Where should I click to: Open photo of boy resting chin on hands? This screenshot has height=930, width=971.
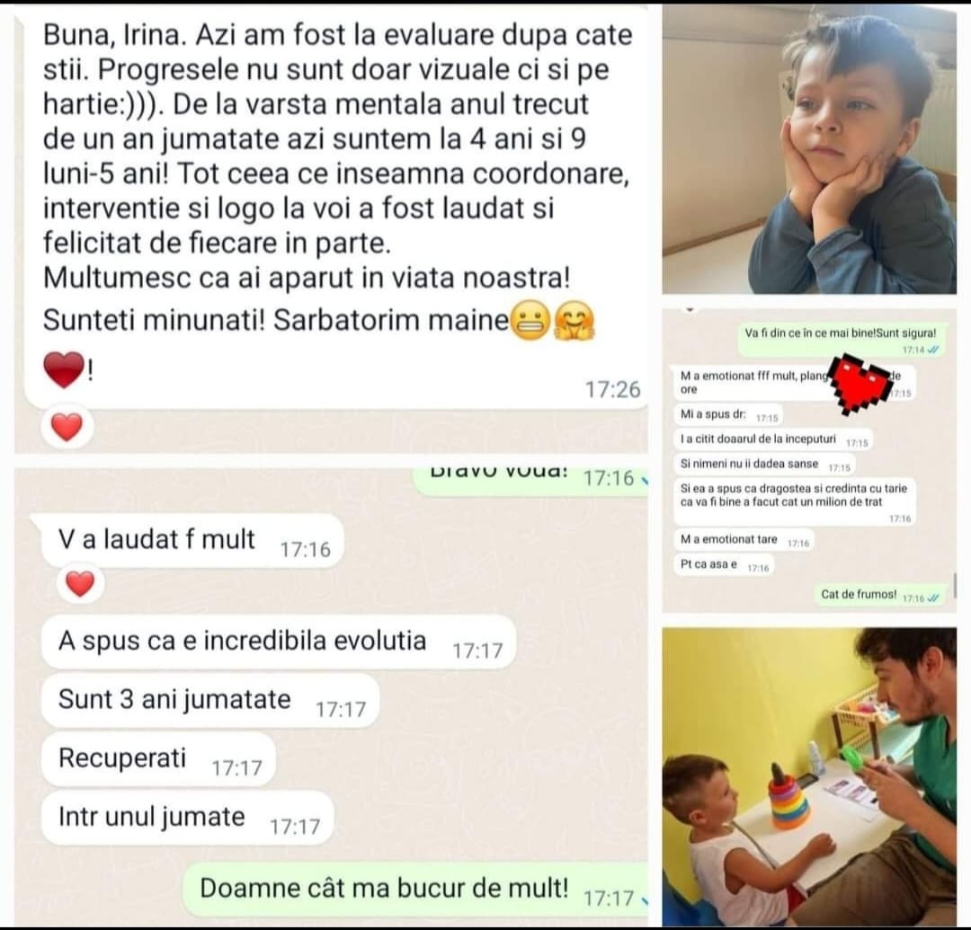809,151
